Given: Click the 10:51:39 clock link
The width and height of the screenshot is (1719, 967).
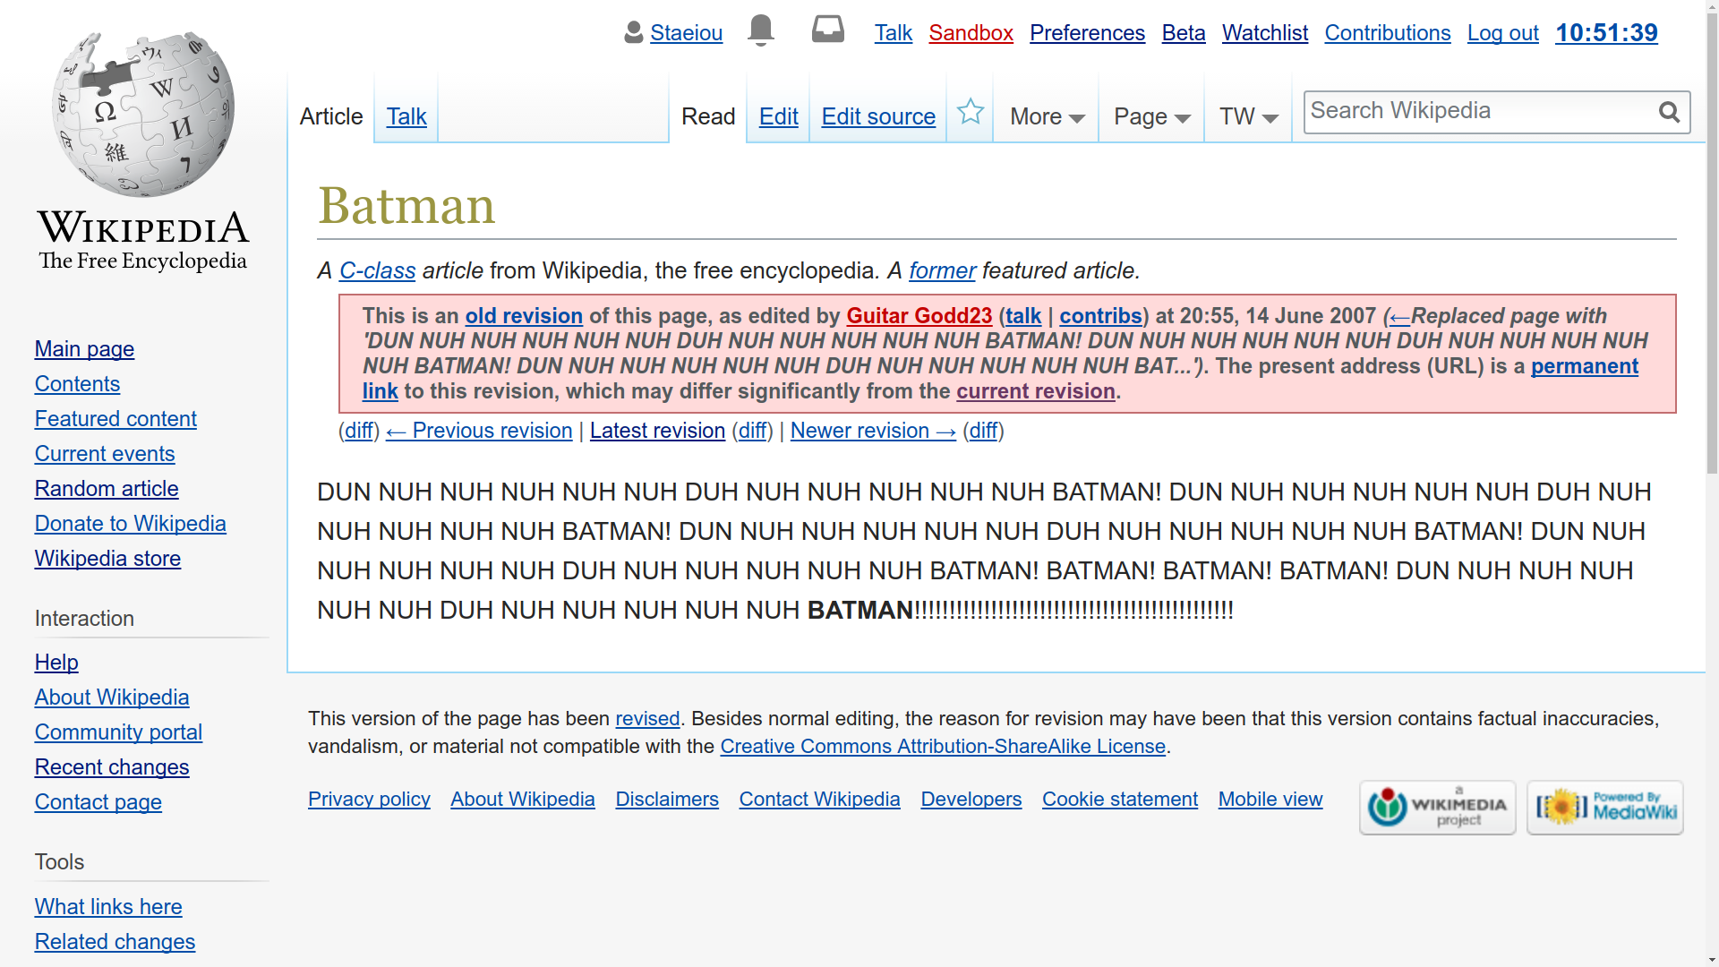Looking at the screenshot, I should point(1606,33).
